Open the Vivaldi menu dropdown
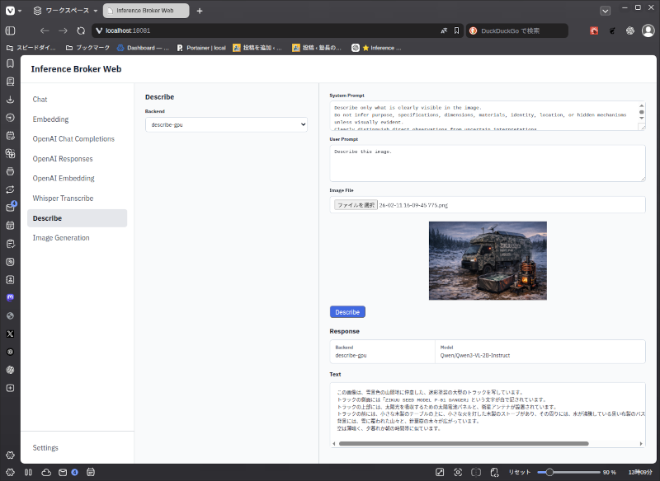The width and height of the screenshot is (660, 481). tap(13, 11)
